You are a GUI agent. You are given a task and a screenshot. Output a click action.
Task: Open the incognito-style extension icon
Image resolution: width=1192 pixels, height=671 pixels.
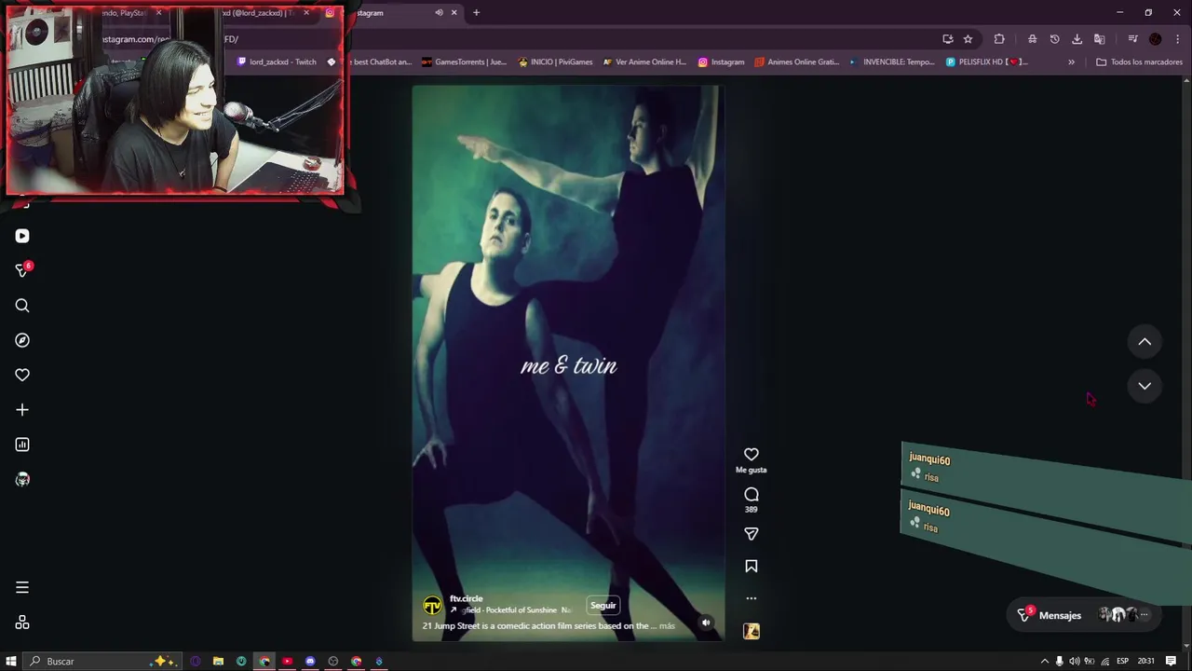coord(1032,39)
